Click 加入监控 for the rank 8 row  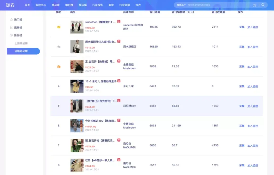pos(253,165)
